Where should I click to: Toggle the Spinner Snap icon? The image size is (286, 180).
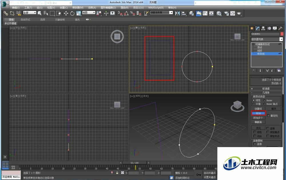[139, 13]
